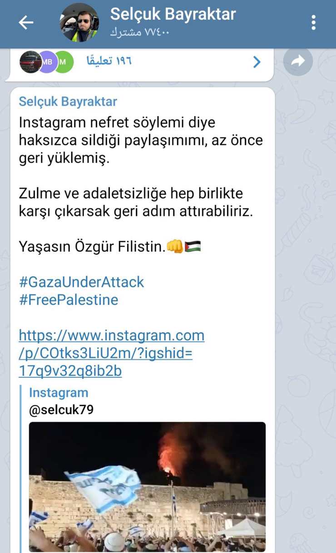
Task: Open the Instagram preview image thumbnail
Action: 147,487
